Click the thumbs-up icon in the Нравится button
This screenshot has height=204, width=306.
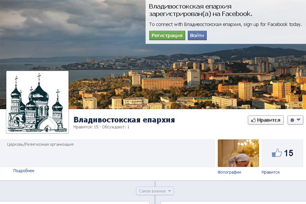253,120
